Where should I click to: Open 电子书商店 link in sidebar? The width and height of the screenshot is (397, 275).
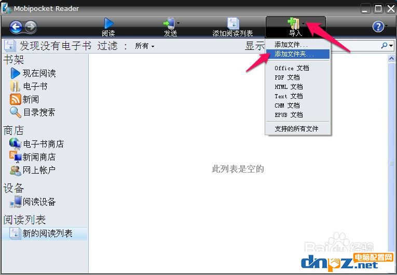pos(43,144)
